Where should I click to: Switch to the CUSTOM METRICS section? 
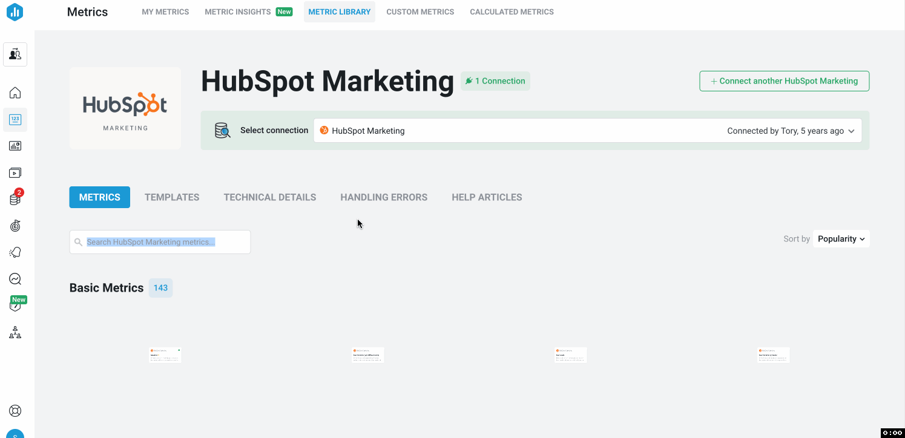tap(420, 11)
